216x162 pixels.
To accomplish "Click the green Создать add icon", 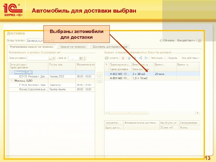I will (106, 58).
